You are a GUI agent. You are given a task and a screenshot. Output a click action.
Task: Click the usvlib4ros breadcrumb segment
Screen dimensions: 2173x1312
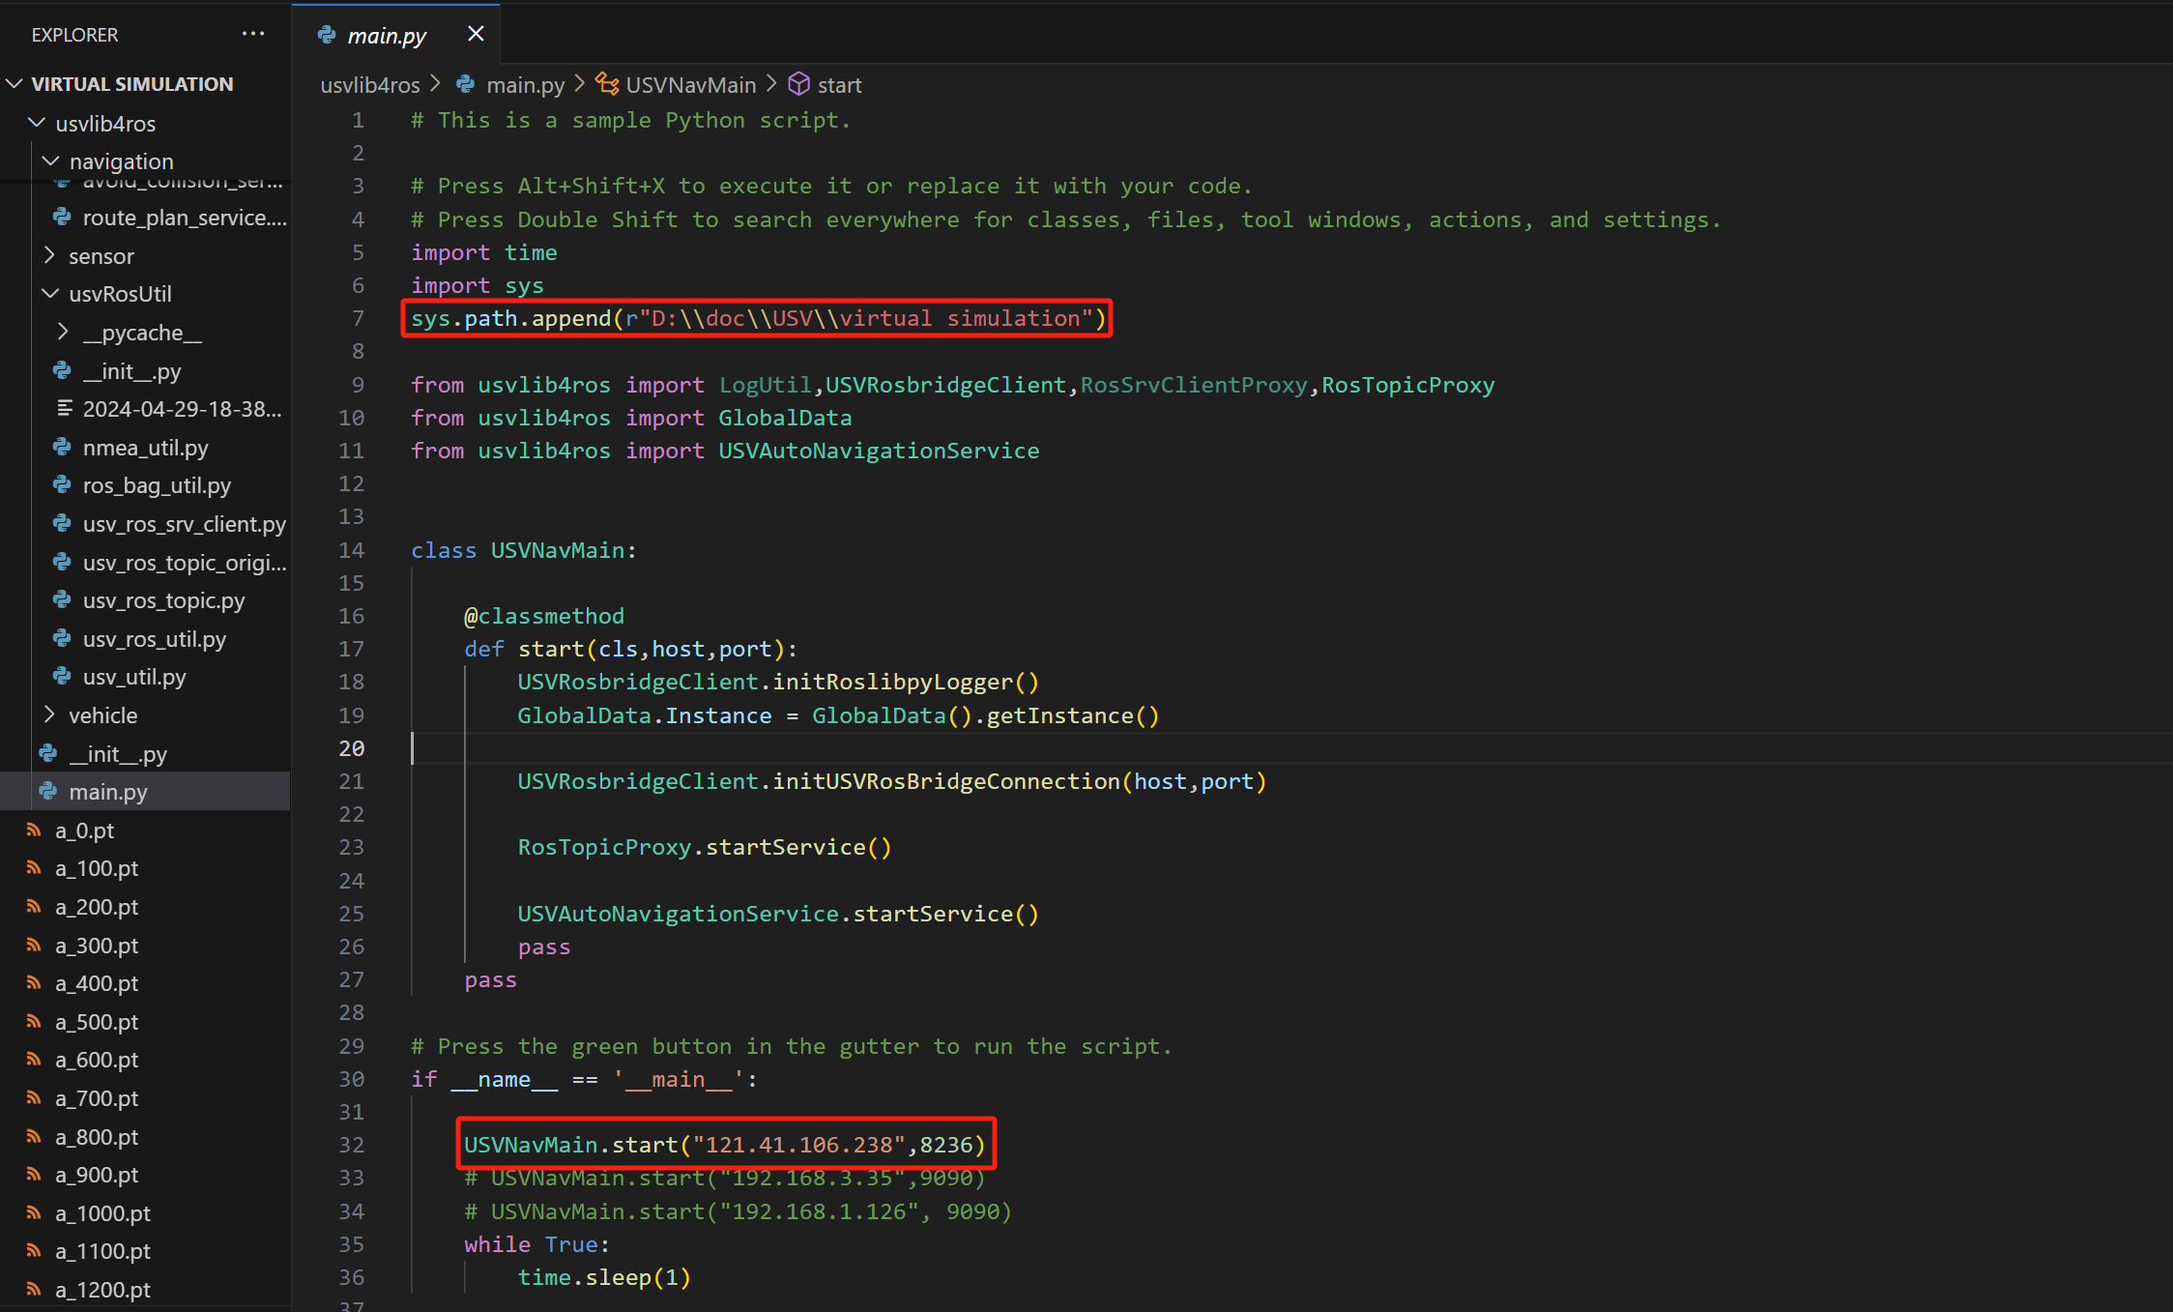370,85
